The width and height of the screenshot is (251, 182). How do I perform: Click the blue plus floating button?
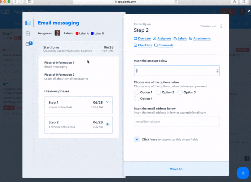[x=243, y=173]
